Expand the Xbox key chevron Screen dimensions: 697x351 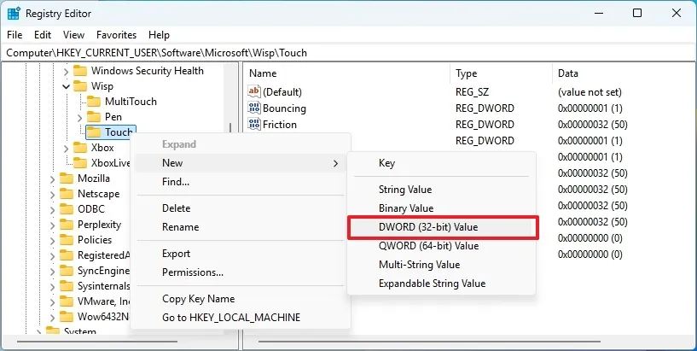coord(66,148)
